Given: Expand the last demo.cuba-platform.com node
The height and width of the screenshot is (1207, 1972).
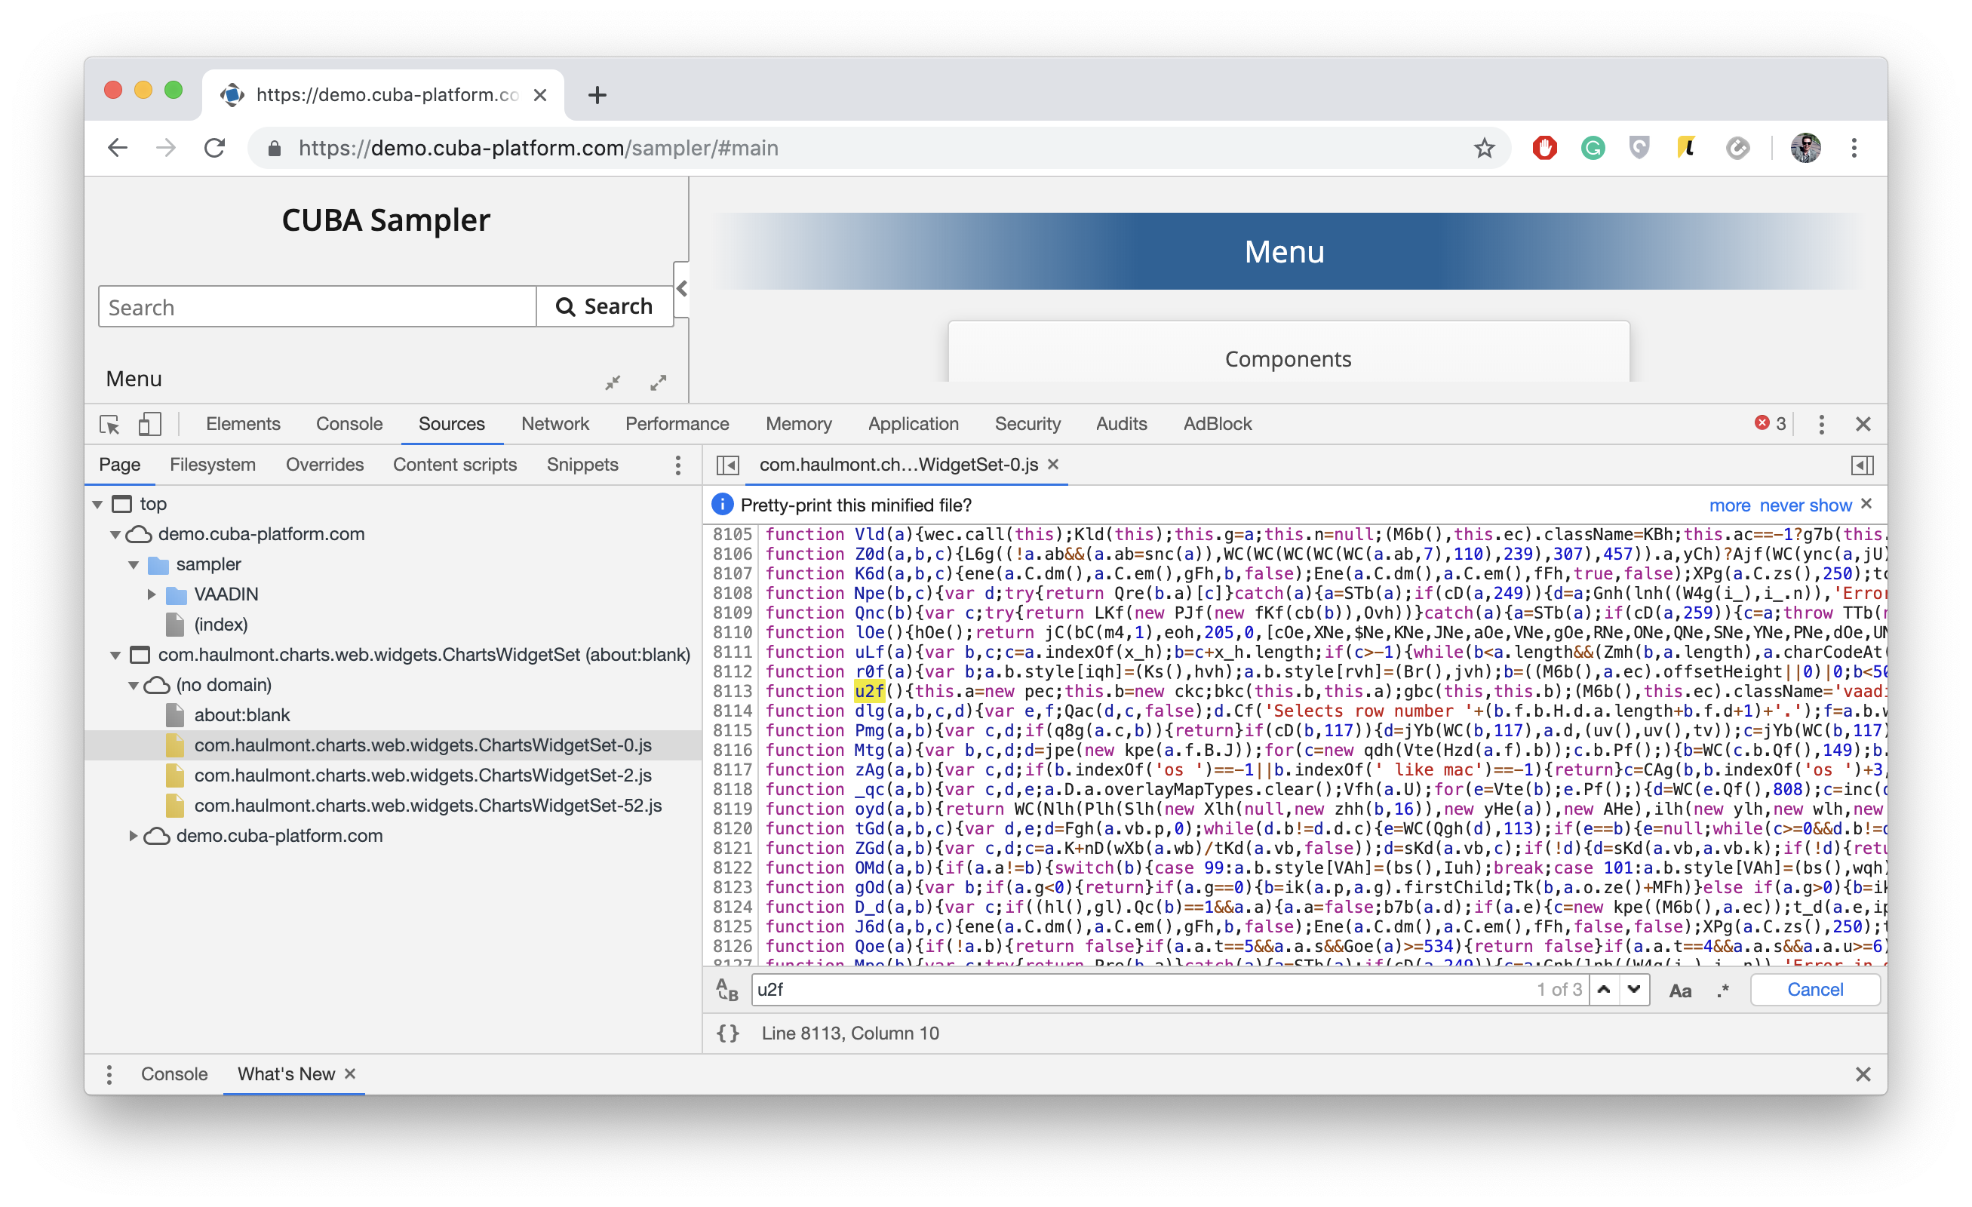Looking at the screenshot, I should pyautogui.click(x=134, y=837).
